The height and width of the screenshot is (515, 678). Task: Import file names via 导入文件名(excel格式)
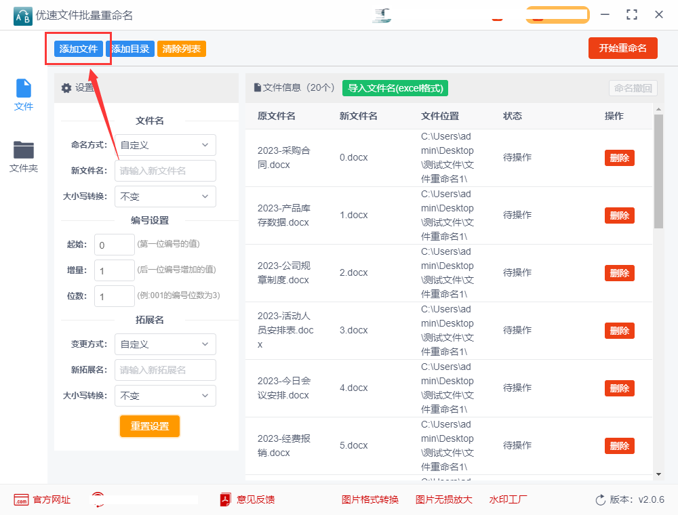395,88
